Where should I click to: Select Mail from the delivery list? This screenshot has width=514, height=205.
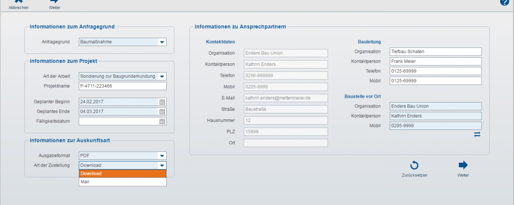(x=123, y=182)
